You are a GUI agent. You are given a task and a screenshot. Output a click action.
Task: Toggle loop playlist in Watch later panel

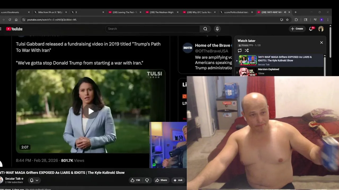240,50
